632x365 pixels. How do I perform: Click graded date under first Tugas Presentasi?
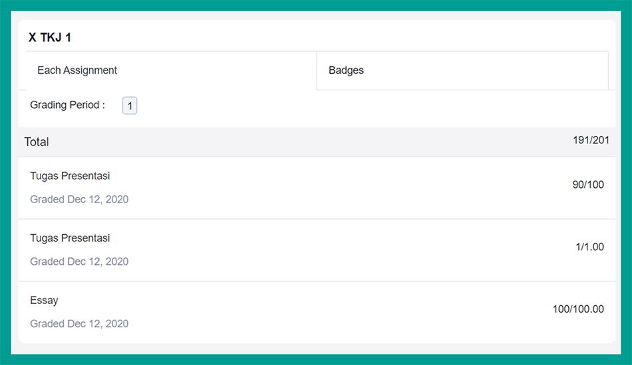click(79, 199)
